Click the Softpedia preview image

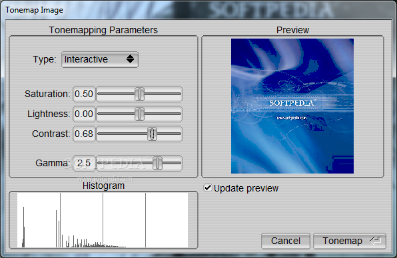click(x=292, y=106)
